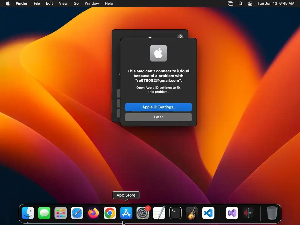300x225 pixels.
Task: Click help question mark in back dialog
Action: [180, 36]
